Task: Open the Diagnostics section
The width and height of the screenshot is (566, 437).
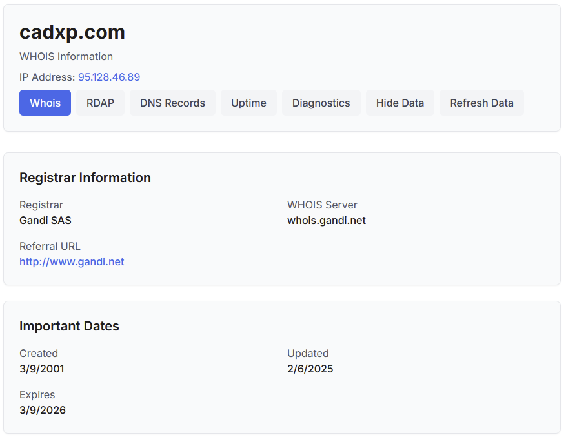Action: (x=321, y=103)
